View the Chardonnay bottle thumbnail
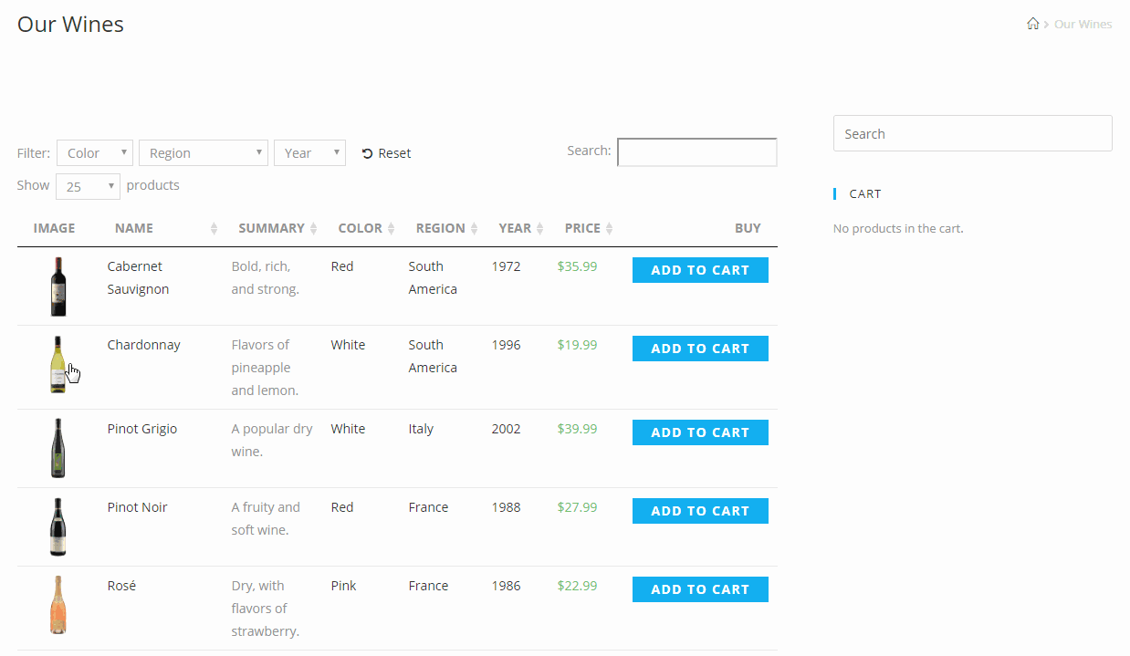The image size is (1130, 656). coord(58,364)
